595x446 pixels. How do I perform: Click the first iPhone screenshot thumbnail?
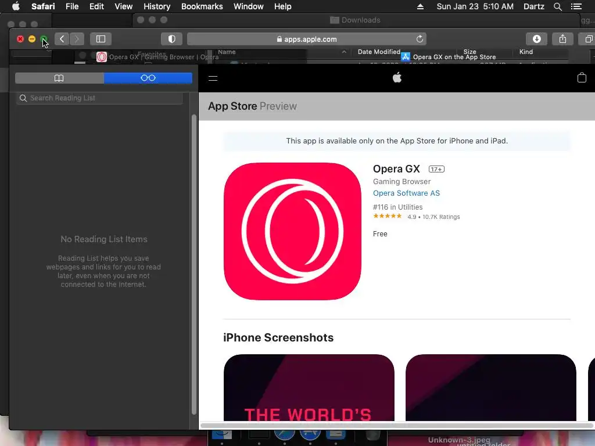coord(309,387)
